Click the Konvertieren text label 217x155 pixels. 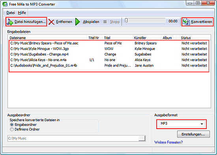coord(201,22)
